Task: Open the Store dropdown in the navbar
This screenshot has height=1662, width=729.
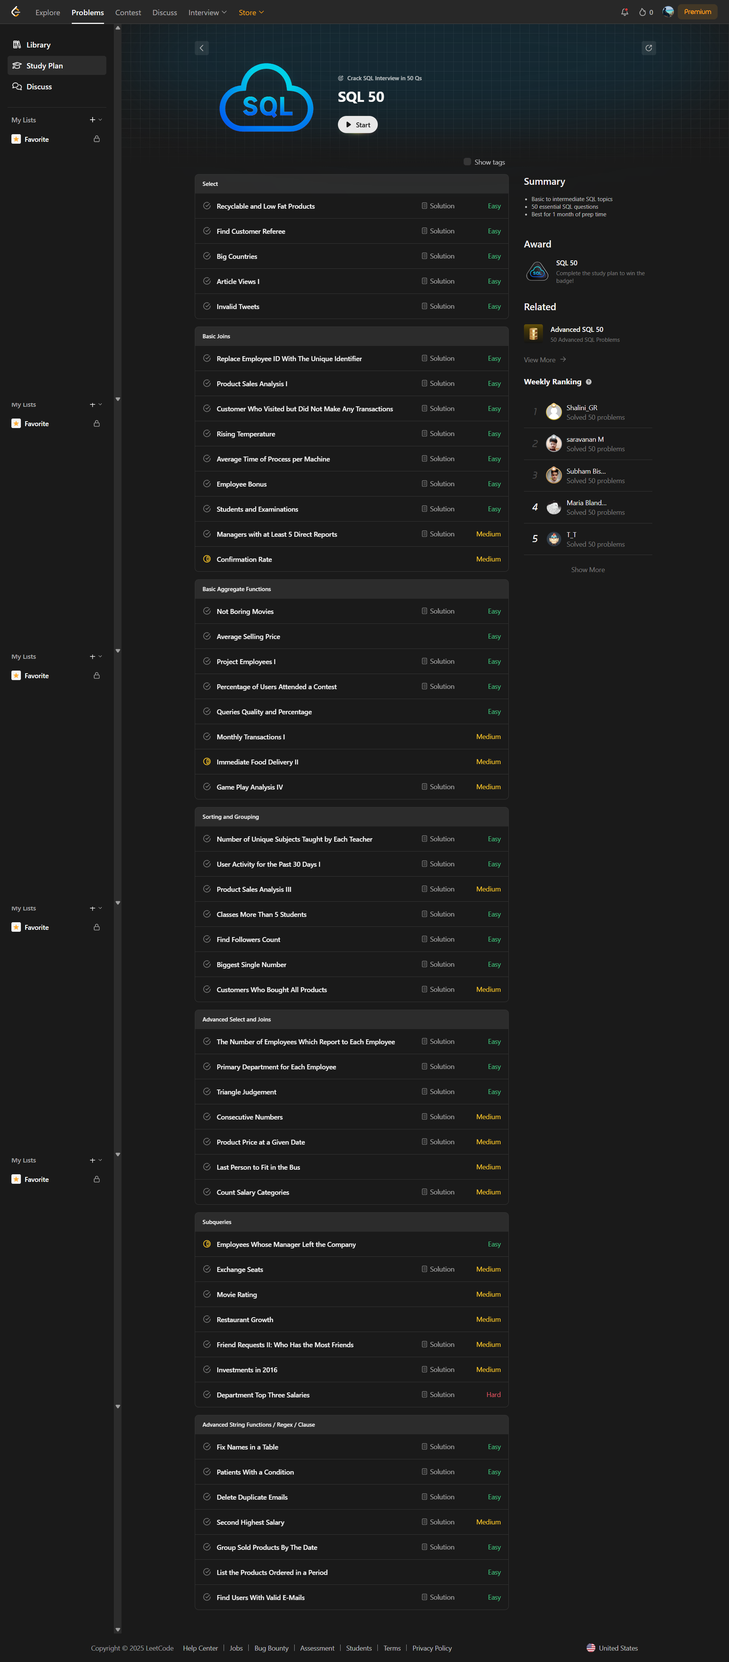Action: click(251, 12)
